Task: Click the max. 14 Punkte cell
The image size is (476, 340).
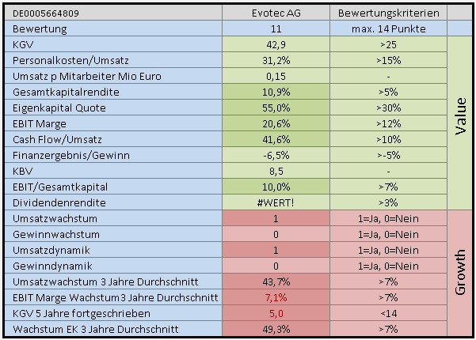Action: [388, 28]
